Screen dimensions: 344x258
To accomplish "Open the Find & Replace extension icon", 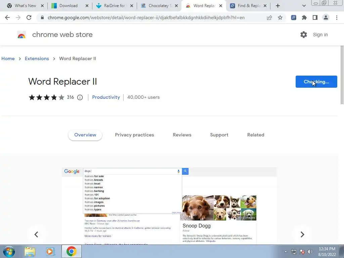I will tap(294, 17).
